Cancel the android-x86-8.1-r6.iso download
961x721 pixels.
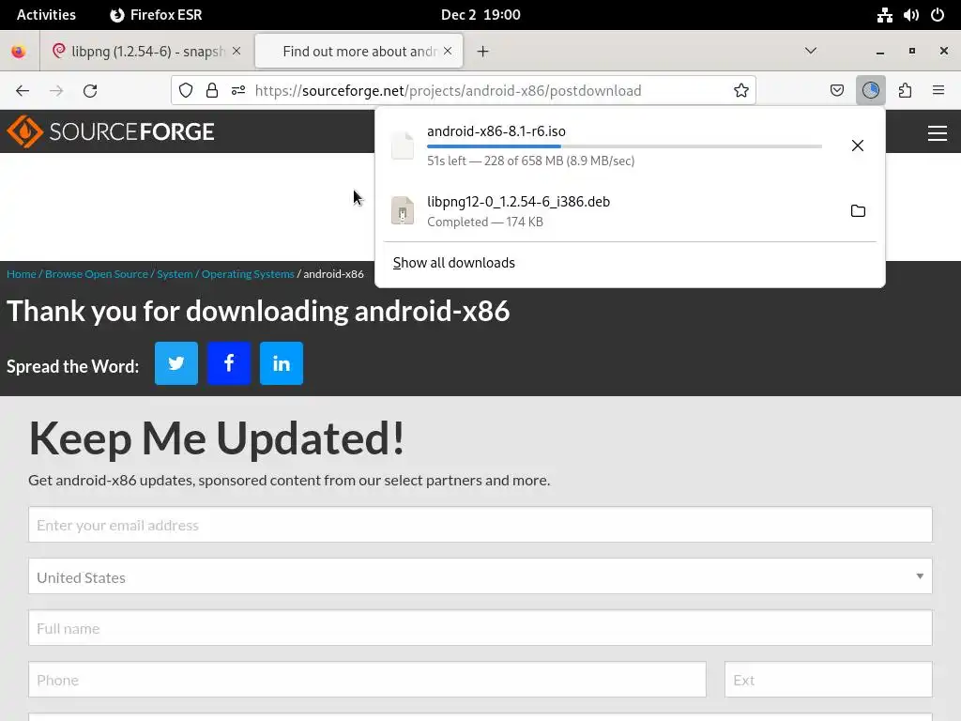[858, 146]
